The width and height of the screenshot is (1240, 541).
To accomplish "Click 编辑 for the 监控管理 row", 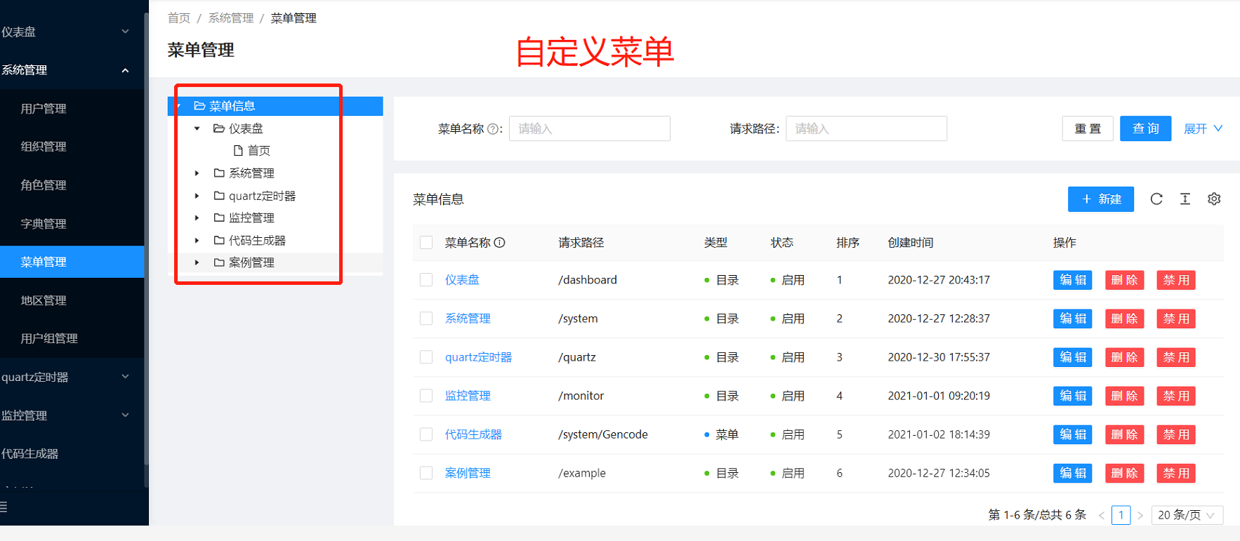I will pyautogui.click(x=1073, y=396).
